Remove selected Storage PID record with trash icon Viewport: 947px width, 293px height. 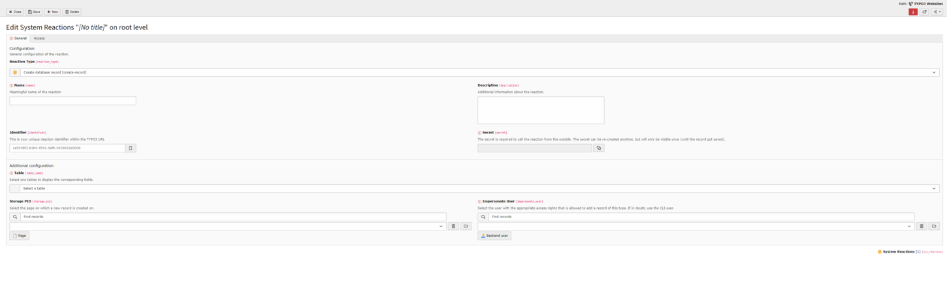(453, 226)
